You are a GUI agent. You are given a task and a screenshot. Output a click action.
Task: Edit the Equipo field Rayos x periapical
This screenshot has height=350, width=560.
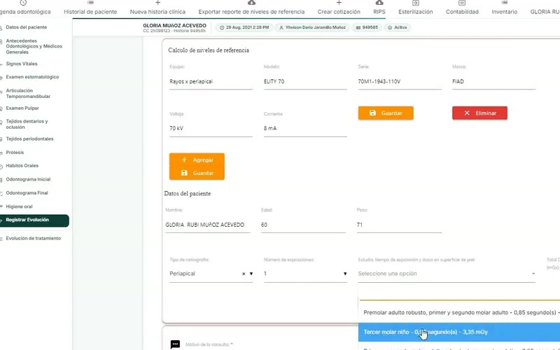click(x=211, y=82)
